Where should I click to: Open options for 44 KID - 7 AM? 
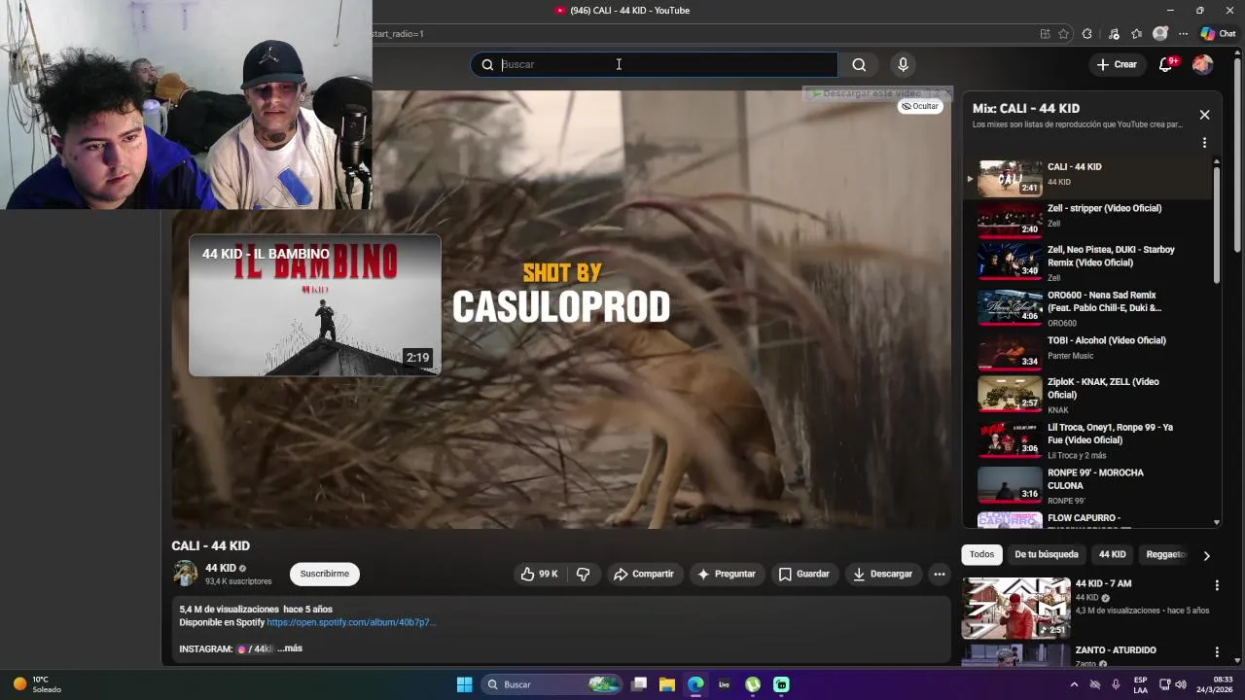[1217, 585]
